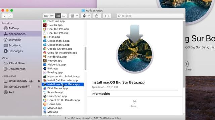The width and height of the screenshot is (215, 120).
Task: Select the Launchpad.app icon
Action: pos(45,96)
